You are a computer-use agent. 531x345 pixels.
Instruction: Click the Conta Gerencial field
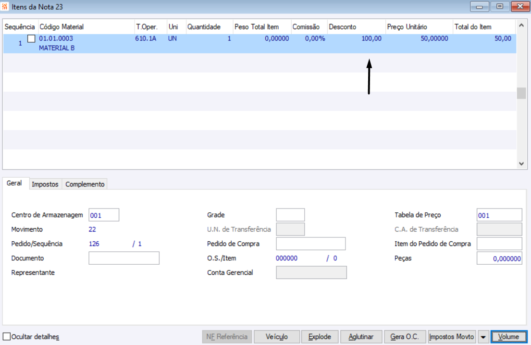311,272
